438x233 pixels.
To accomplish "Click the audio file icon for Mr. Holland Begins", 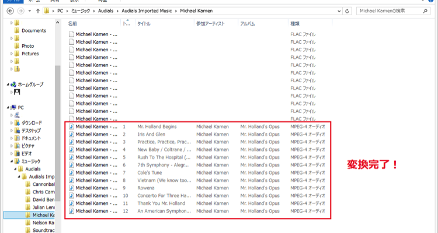I will (x=72, y=126).
